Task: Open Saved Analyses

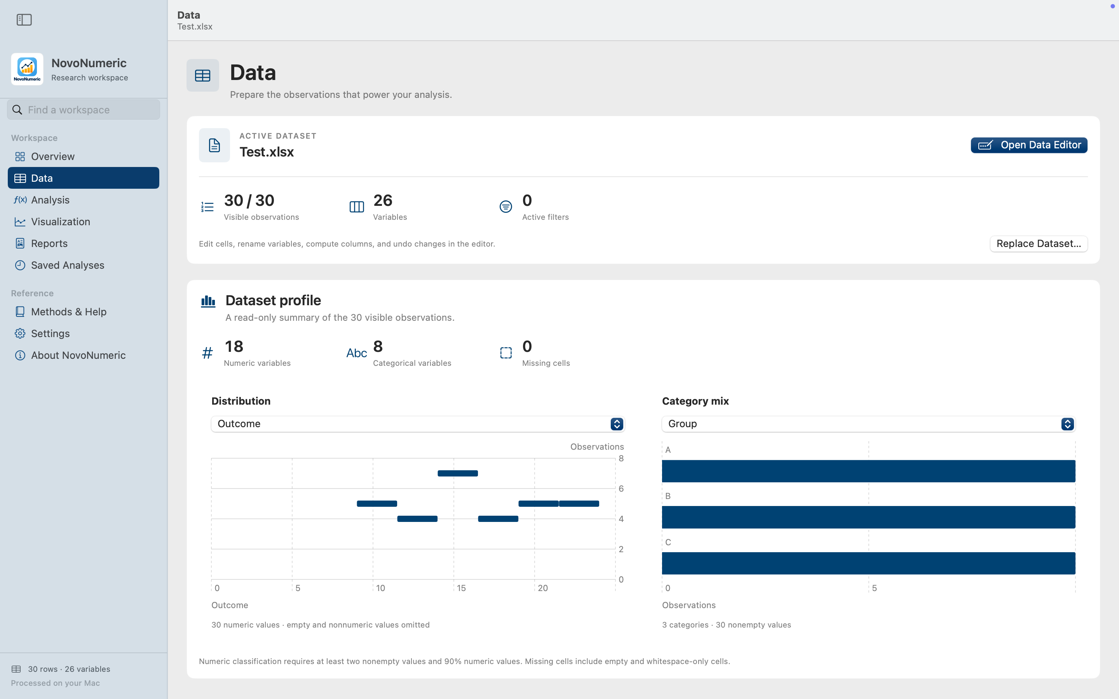Action: 83,265
